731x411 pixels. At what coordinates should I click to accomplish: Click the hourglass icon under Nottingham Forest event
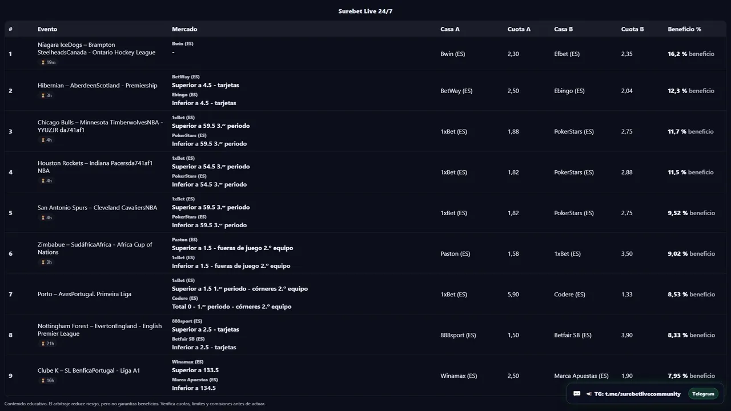click(x=43, y=344)
